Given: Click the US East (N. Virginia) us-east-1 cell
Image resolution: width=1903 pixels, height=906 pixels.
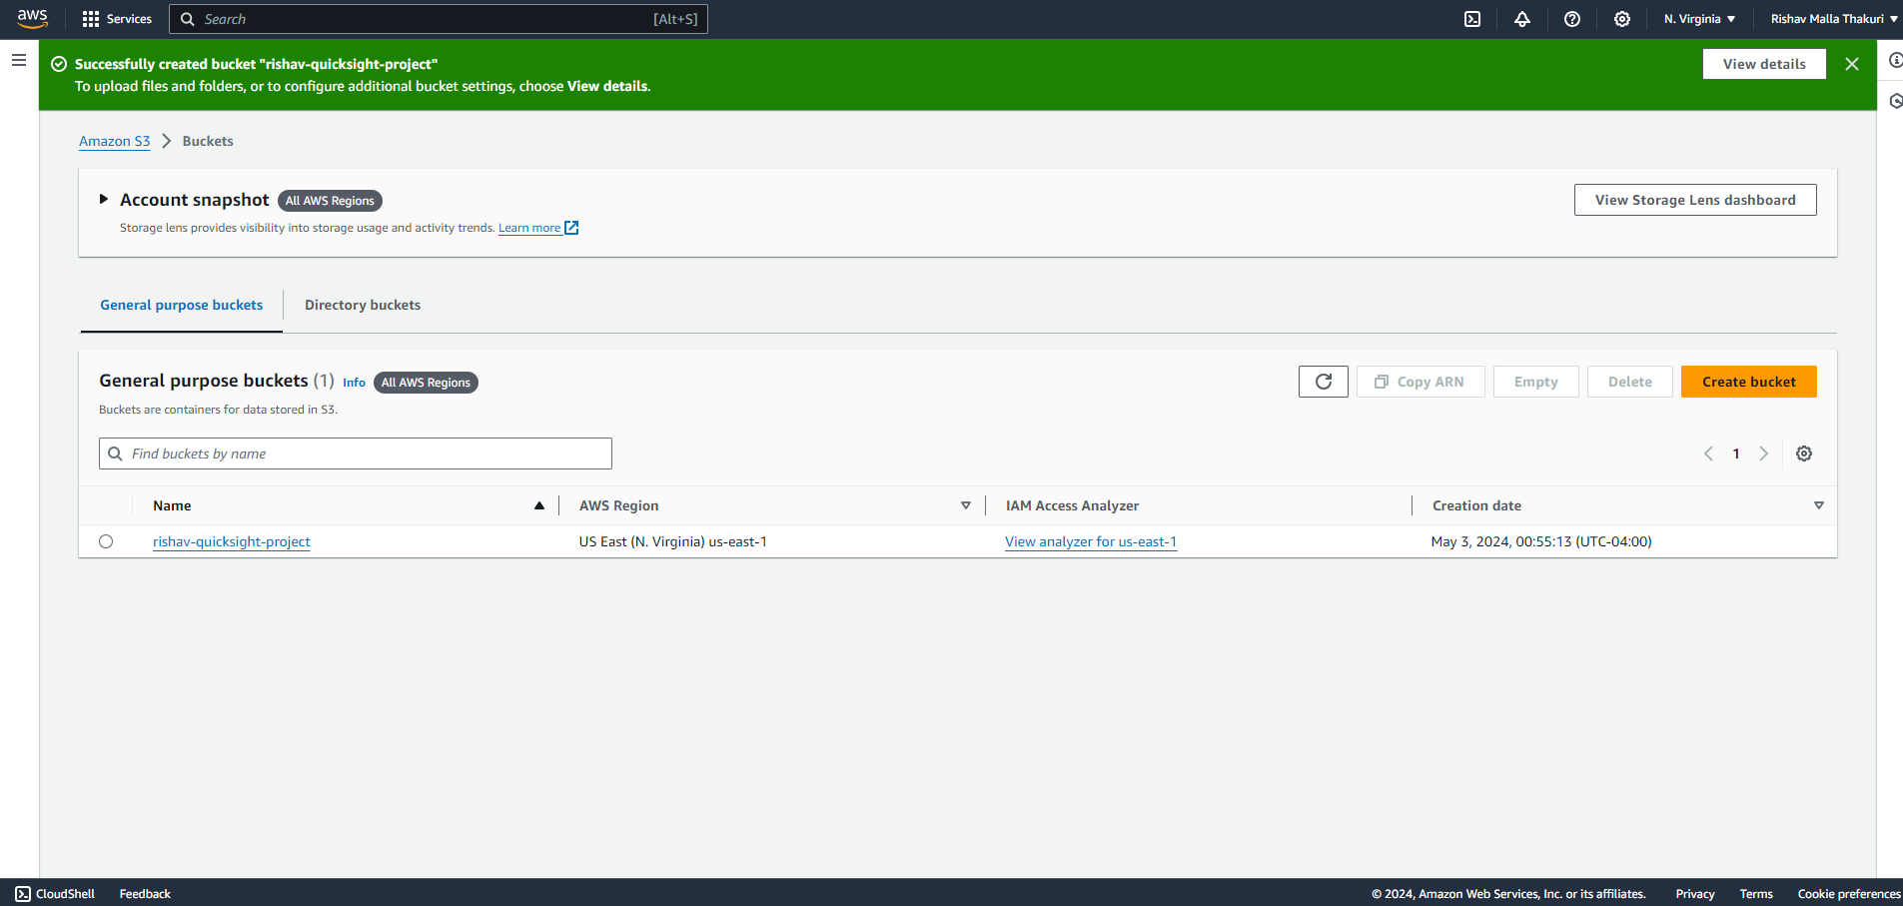Looking at the screenshot, I should click(x=673, y=541).
